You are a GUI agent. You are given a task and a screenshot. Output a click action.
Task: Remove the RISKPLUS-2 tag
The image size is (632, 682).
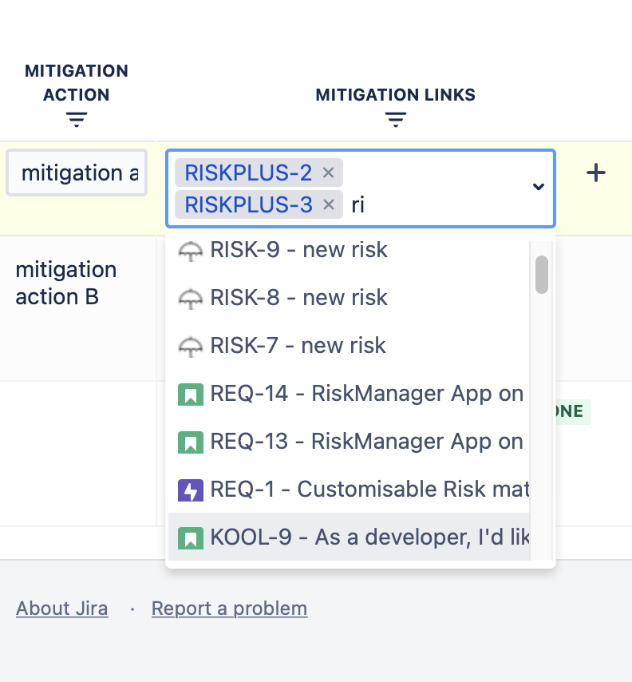pyautogui.click(x=328, y=172)
